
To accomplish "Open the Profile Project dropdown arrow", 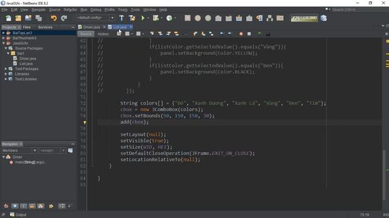I will [x=175, y=18].
